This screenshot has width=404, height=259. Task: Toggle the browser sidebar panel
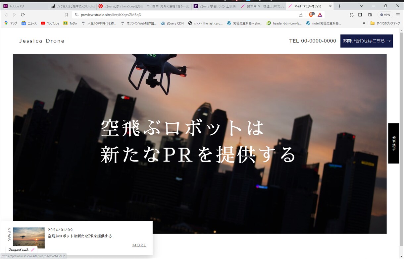360,15
